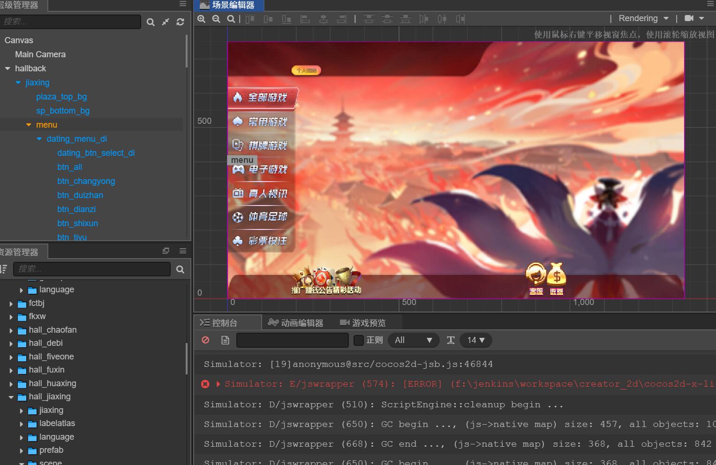Viewport: 716px width, 465px height.
Task: Click the hierarchy panel vertical scrollbar
Action: point(187,52)
